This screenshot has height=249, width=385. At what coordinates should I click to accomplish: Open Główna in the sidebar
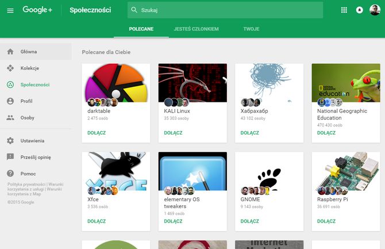(36, 52)
